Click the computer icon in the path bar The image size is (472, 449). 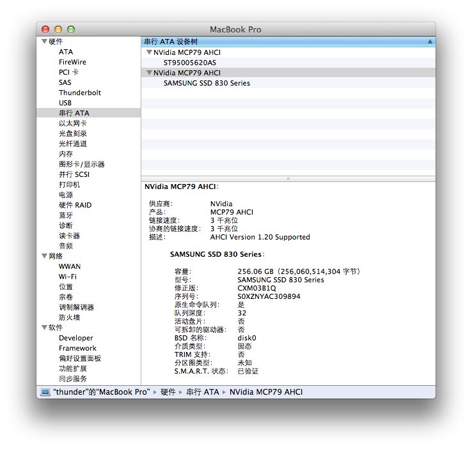(45, 392)
